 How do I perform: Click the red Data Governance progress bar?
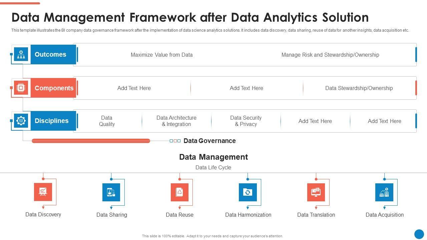(91, 141)
